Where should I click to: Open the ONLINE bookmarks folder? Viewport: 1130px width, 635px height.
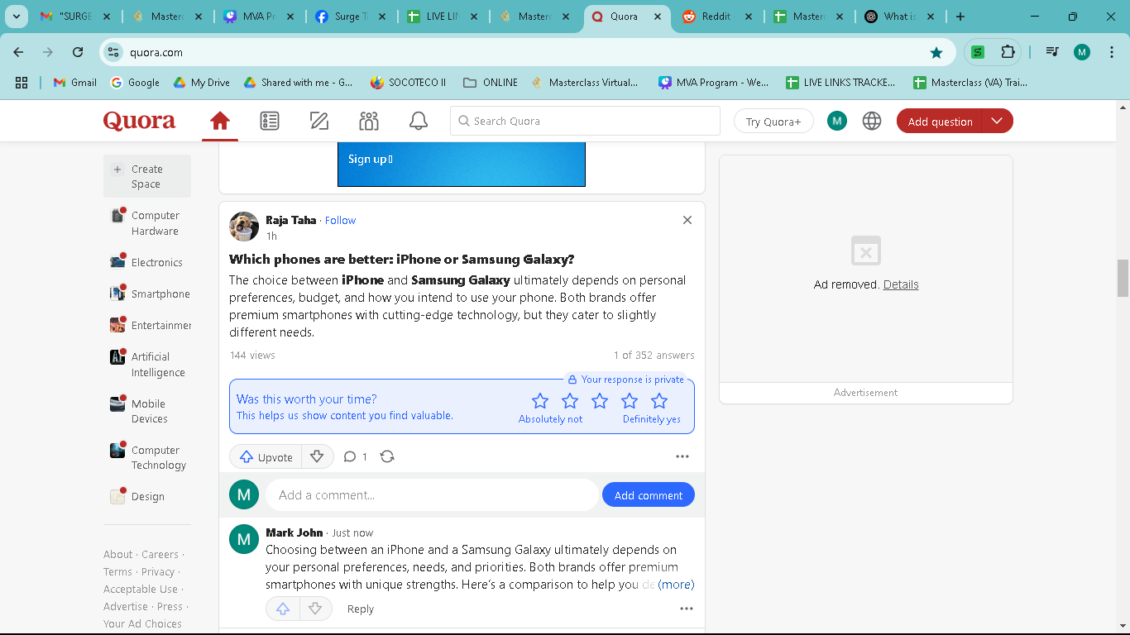tap(491, 83)
